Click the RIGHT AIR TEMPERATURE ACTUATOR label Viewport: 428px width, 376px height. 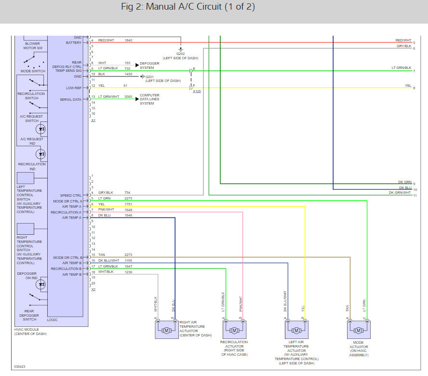pyautogui.click(x=195, y=329)
